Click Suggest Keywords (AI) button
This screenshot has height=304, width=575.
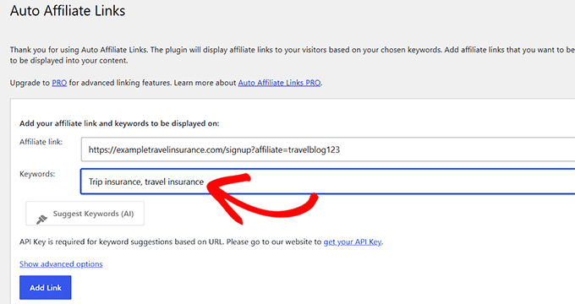85,214
